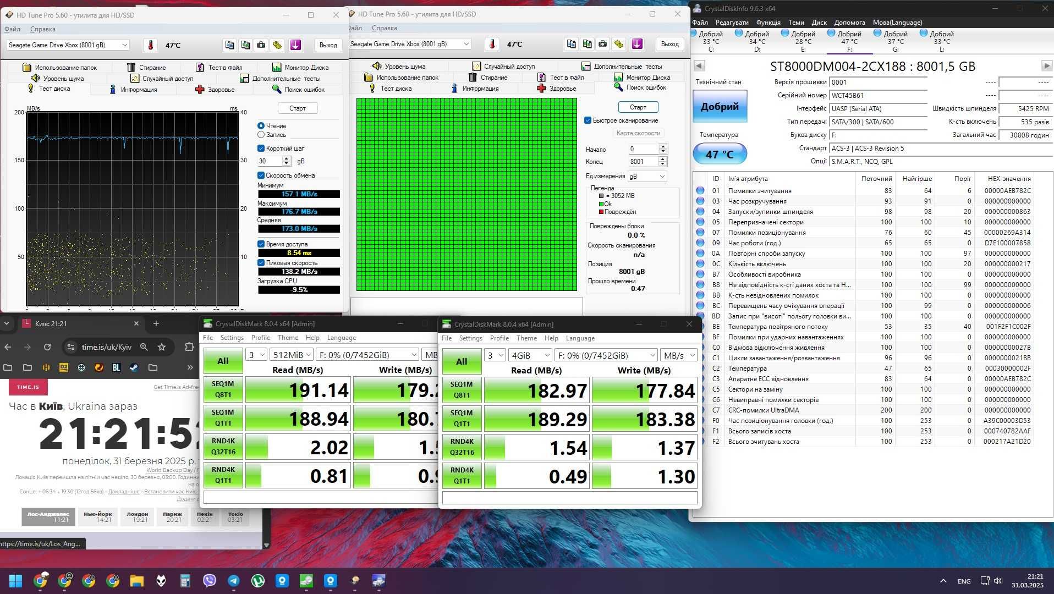Click the bookmark star icon in Chrome address bar
Viewport: 1054px width, 594px height.
point(162,347)
